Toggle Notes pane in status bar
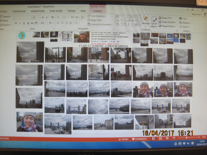Viewport: 207px width, 155px height. pos(124,139)
